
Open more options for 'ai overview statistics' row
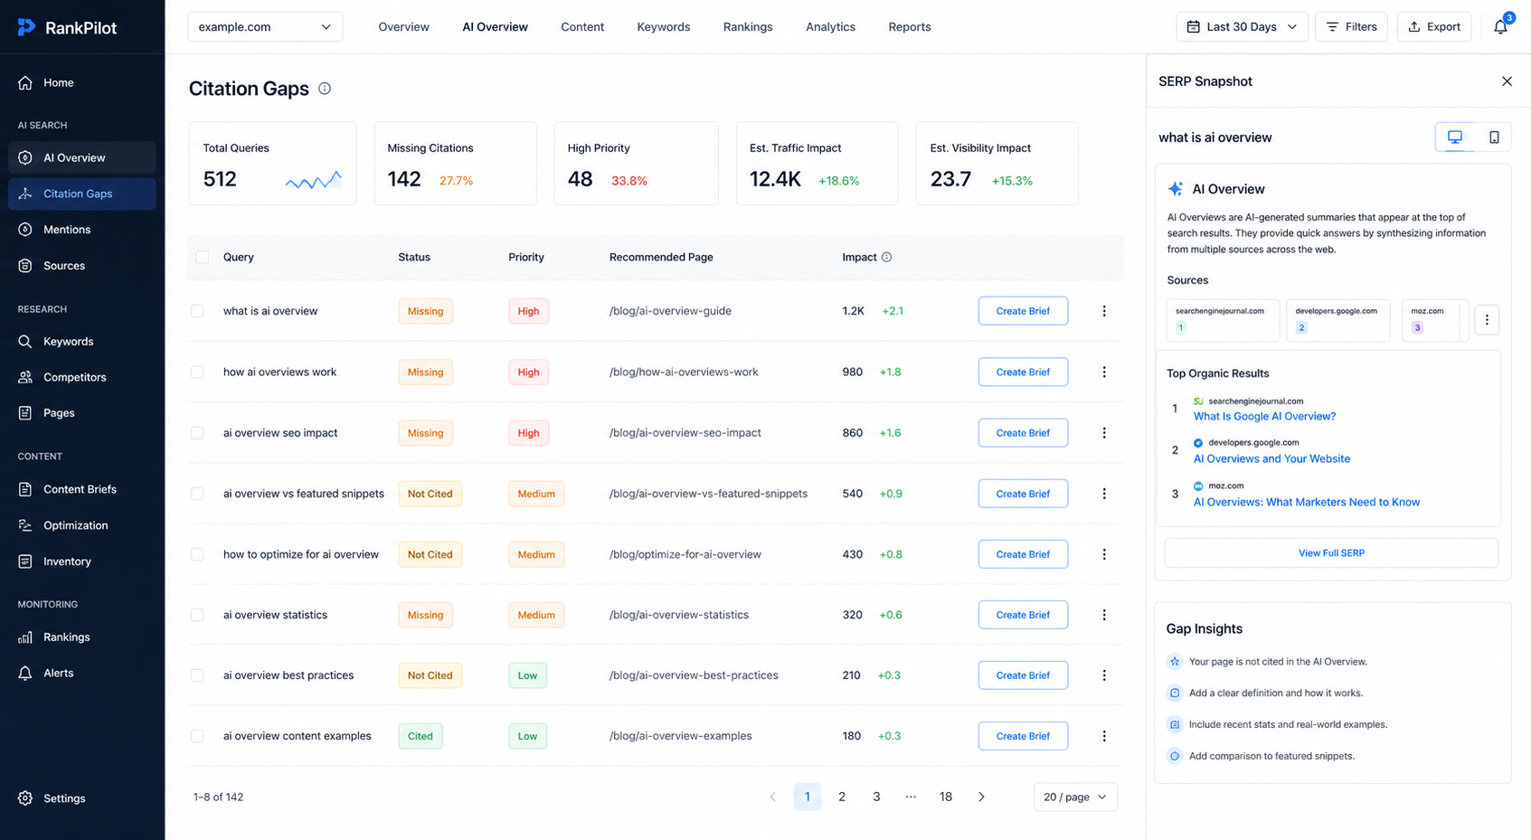[1104, 615]
